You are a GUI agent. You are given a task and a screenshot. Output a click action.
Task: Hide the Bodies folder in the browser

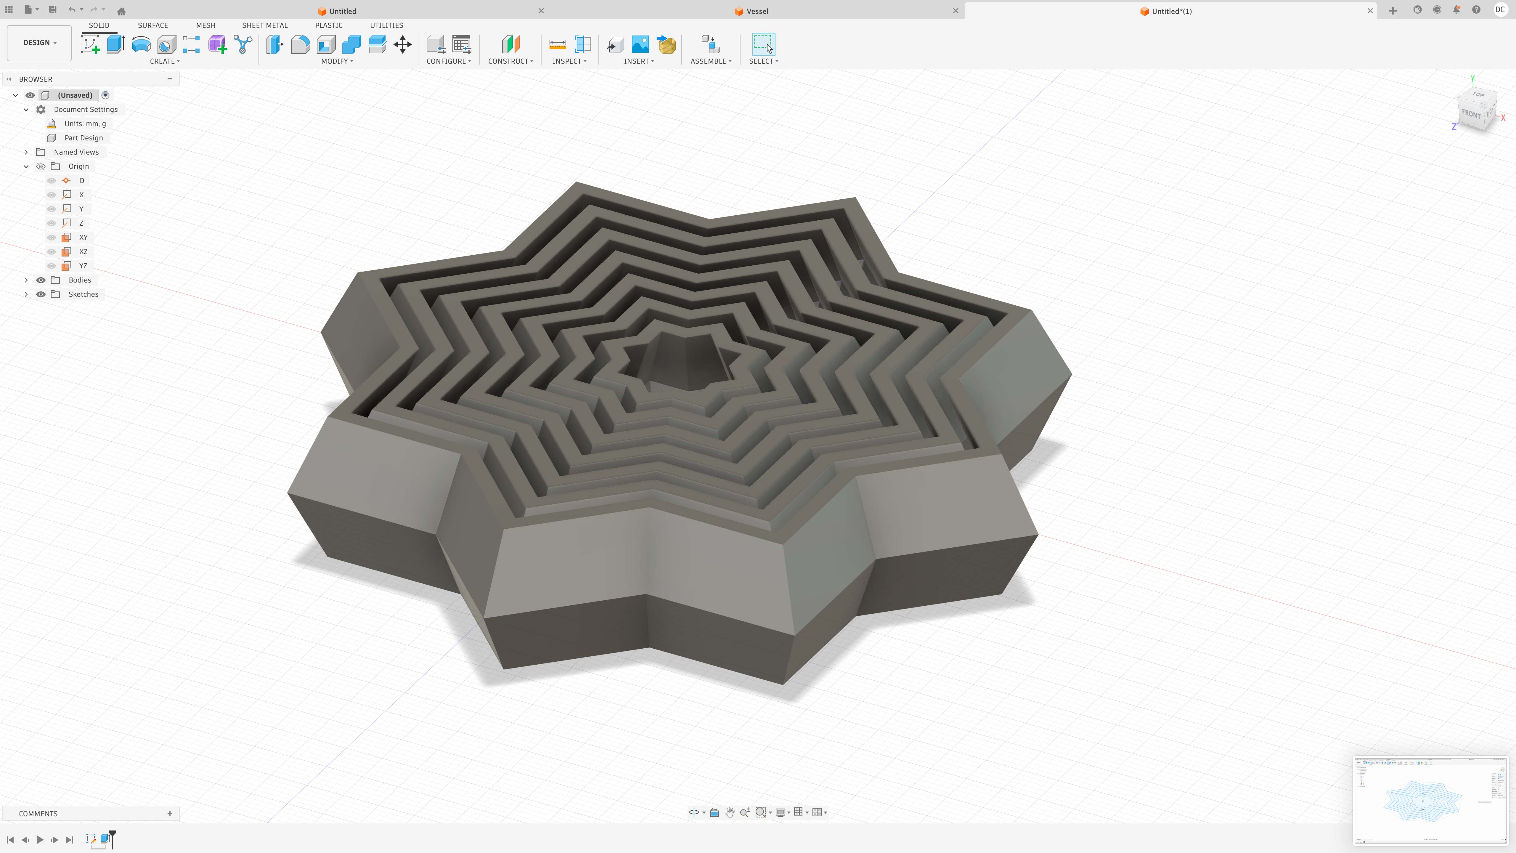click(41, 280)
